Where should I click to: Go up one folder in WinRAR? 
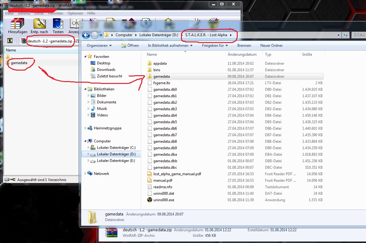(10, 41)
